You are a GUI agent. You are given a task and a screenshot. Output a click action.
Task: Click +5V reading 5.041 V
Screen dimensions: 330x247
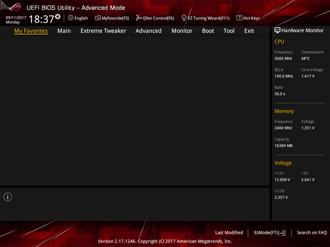pyautogui.click(x=308, y=180)
